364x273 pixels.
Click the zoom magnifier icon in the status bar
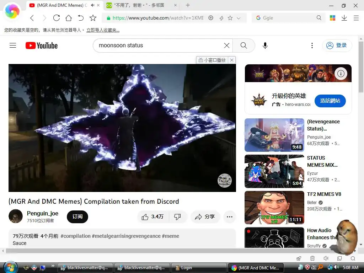[x=353, y=258]
